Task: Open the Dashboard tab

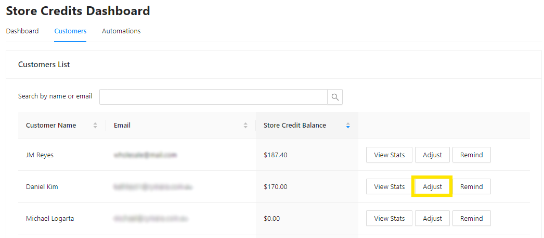Action: coord(22,31)
